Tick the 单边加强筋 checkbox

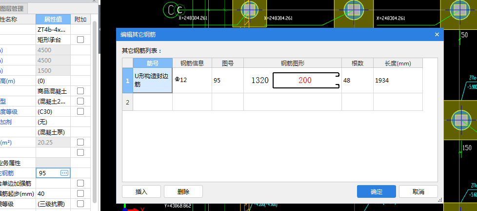pyautogui.click(x=80, y=183)
